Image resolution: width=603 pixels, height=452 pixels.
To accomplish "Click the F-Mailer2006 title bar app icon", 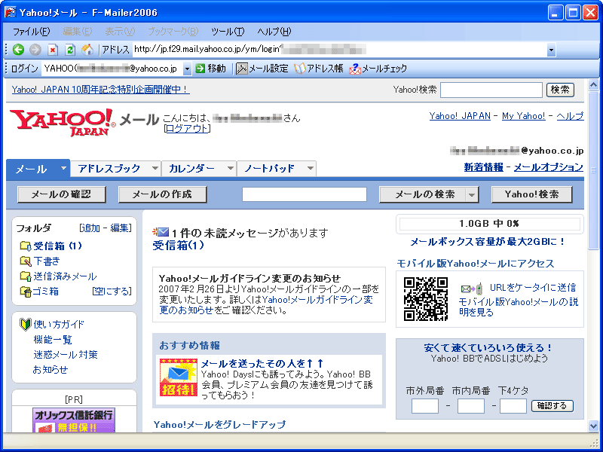I will [10, 12].
